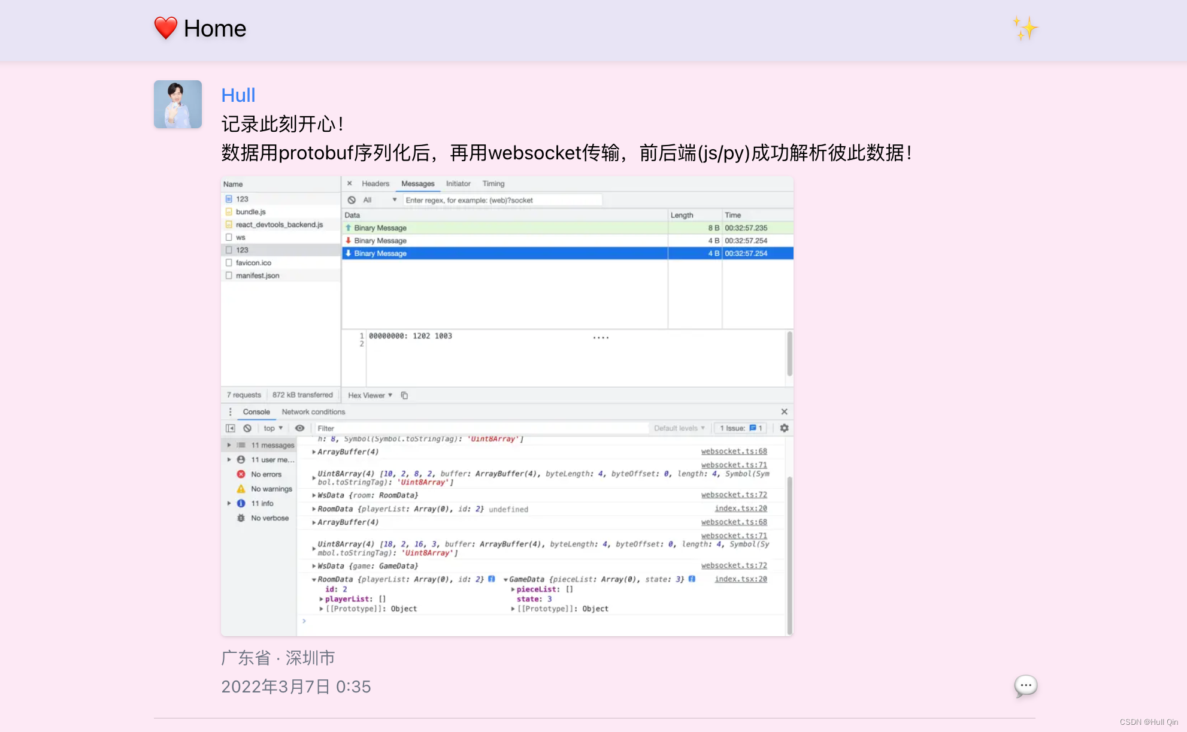
Task: Open the Hull username link
Action: coord(238,95)
